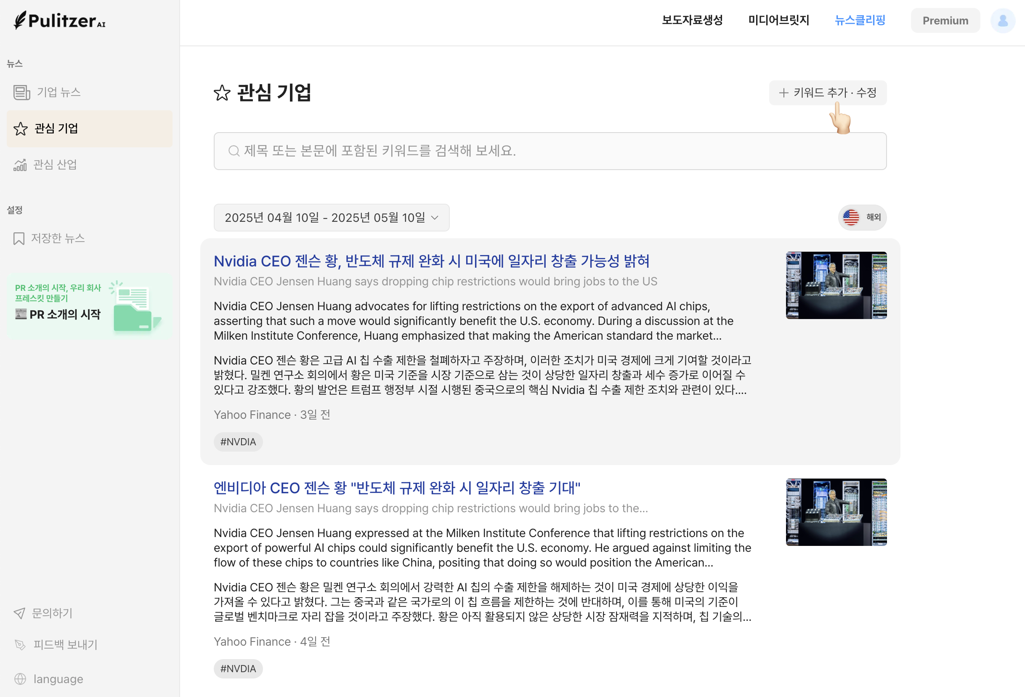Click the star icon beside 관심 기업 heading
Viewport: 1025px width, 697px height.
pos(222,93)
